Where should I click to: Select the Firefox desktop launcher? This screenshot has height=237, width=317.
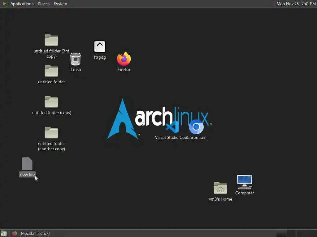[124, 59]
